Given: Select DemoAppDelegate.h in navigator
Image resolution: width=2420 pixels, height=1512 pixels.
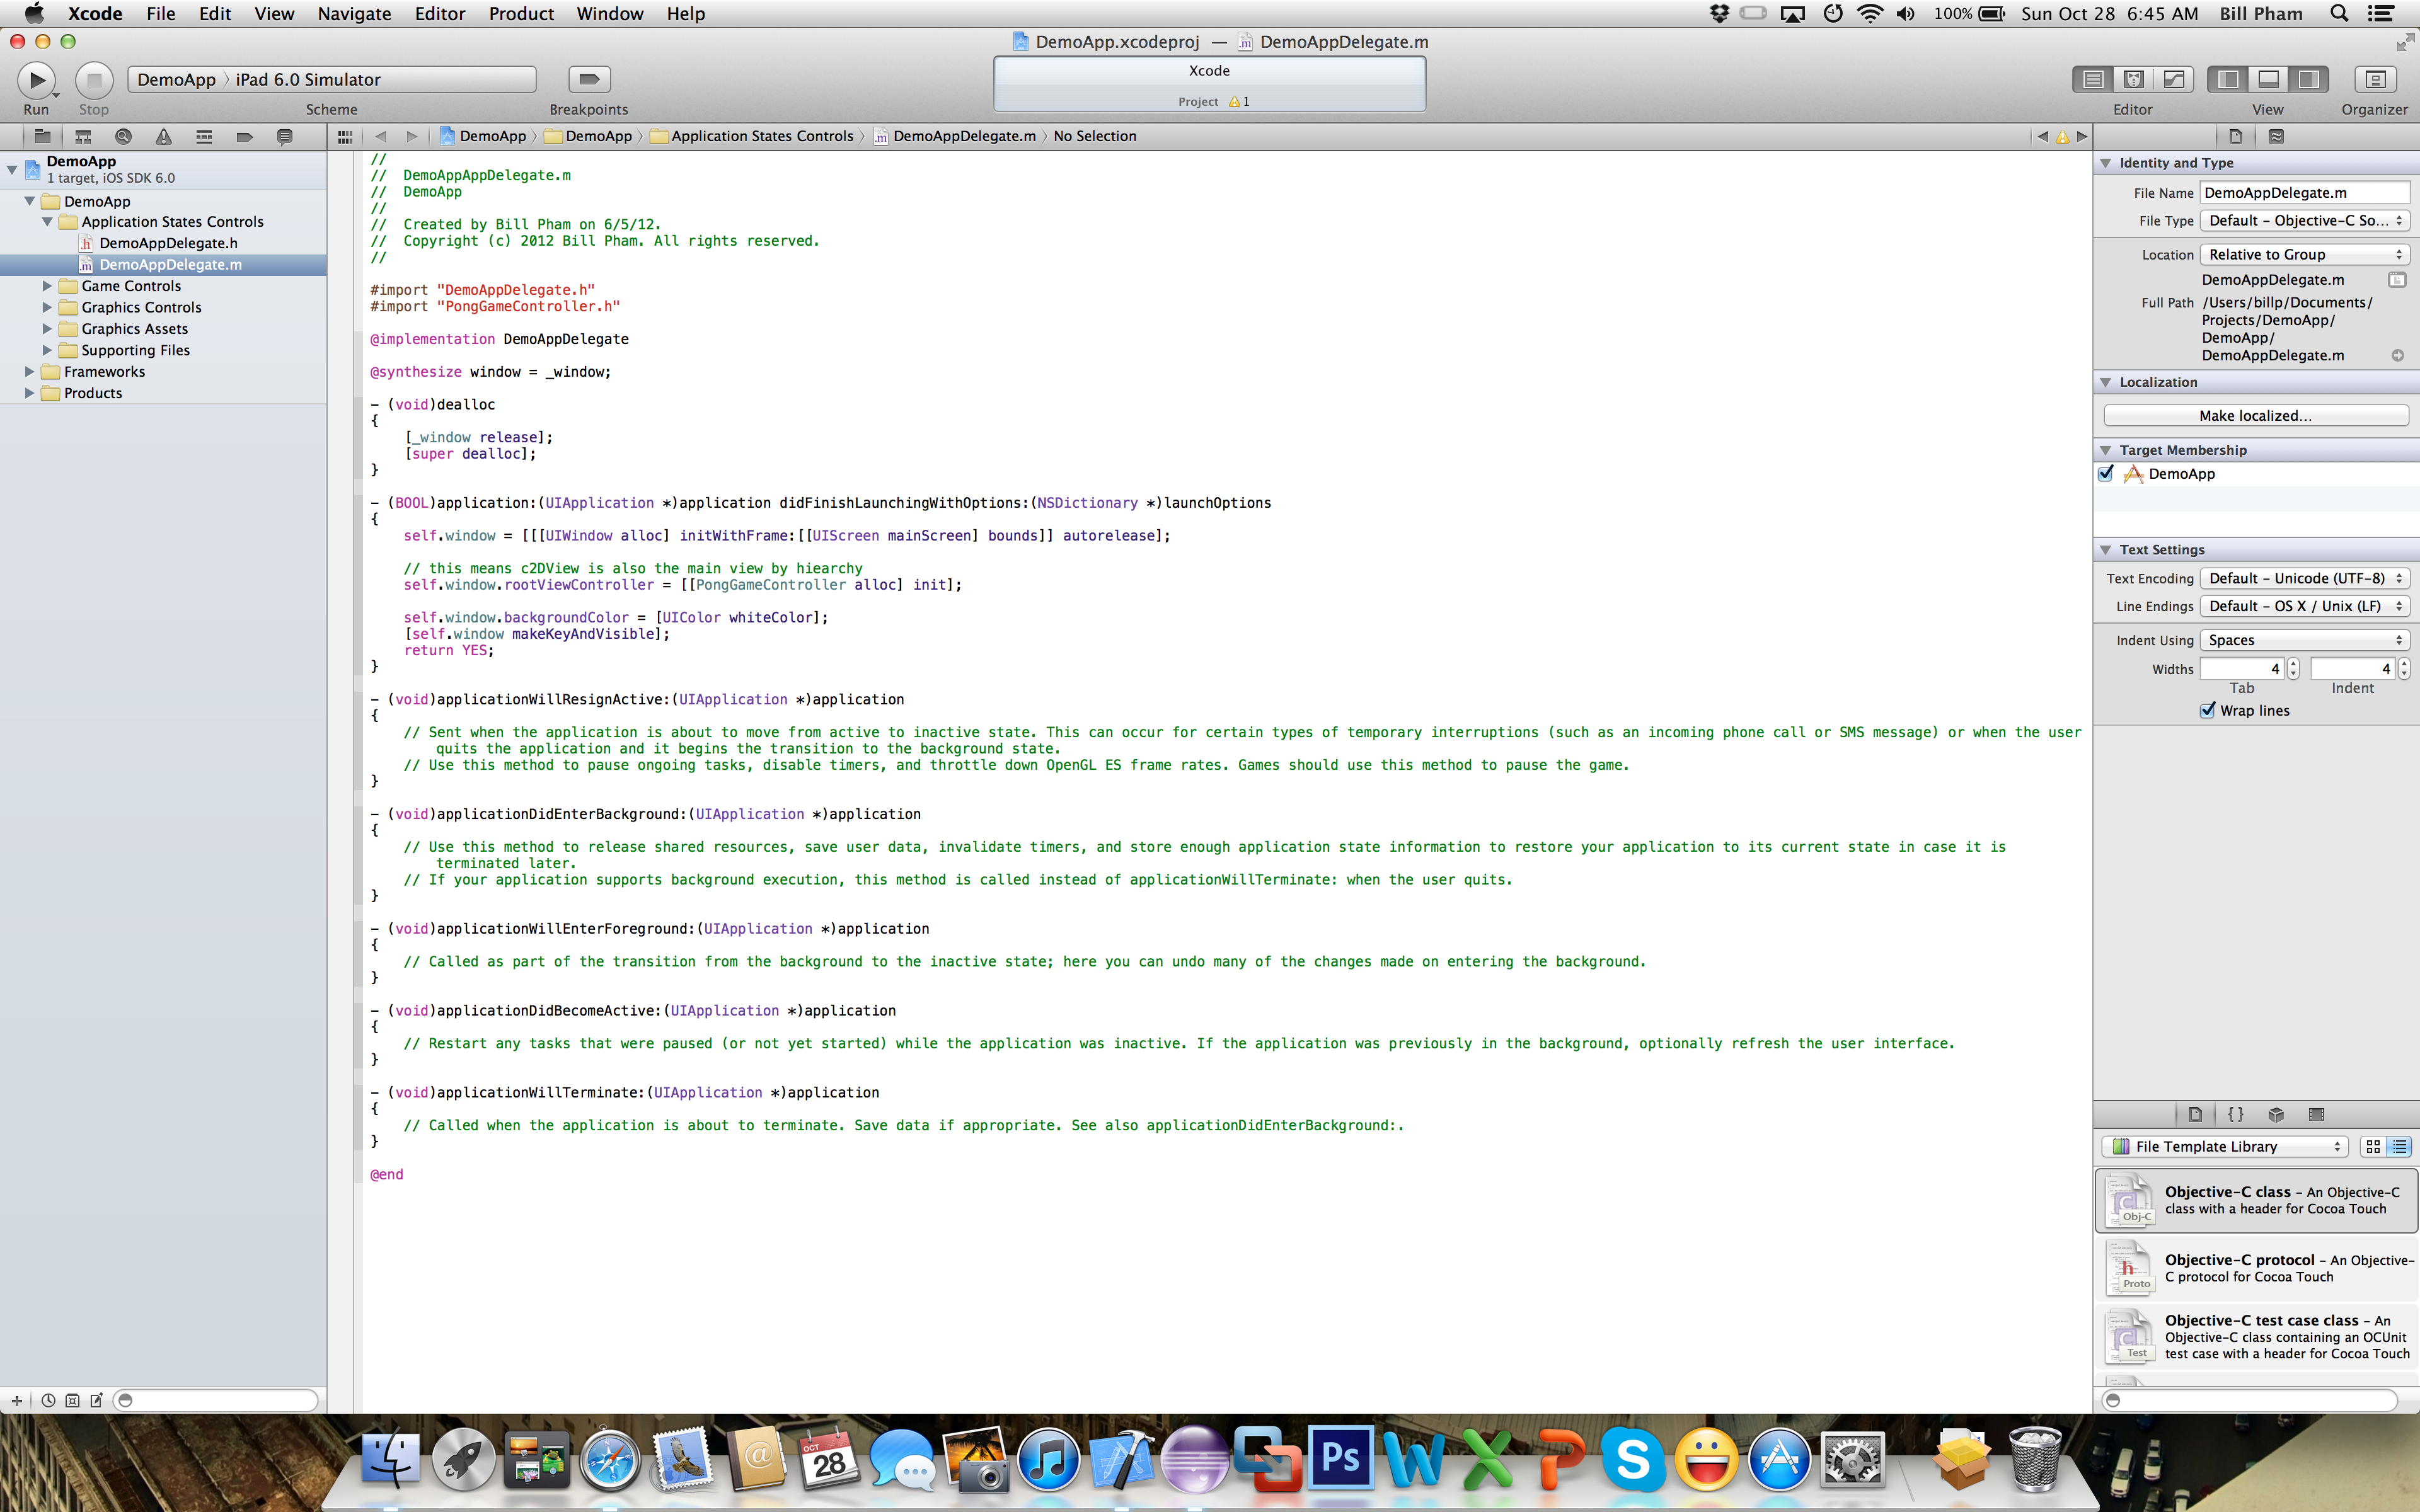Looking at the screenshot, I should coord(168,243).
